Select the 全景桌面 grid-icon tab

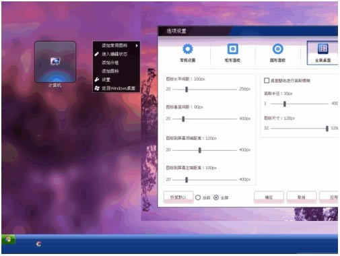322,53
